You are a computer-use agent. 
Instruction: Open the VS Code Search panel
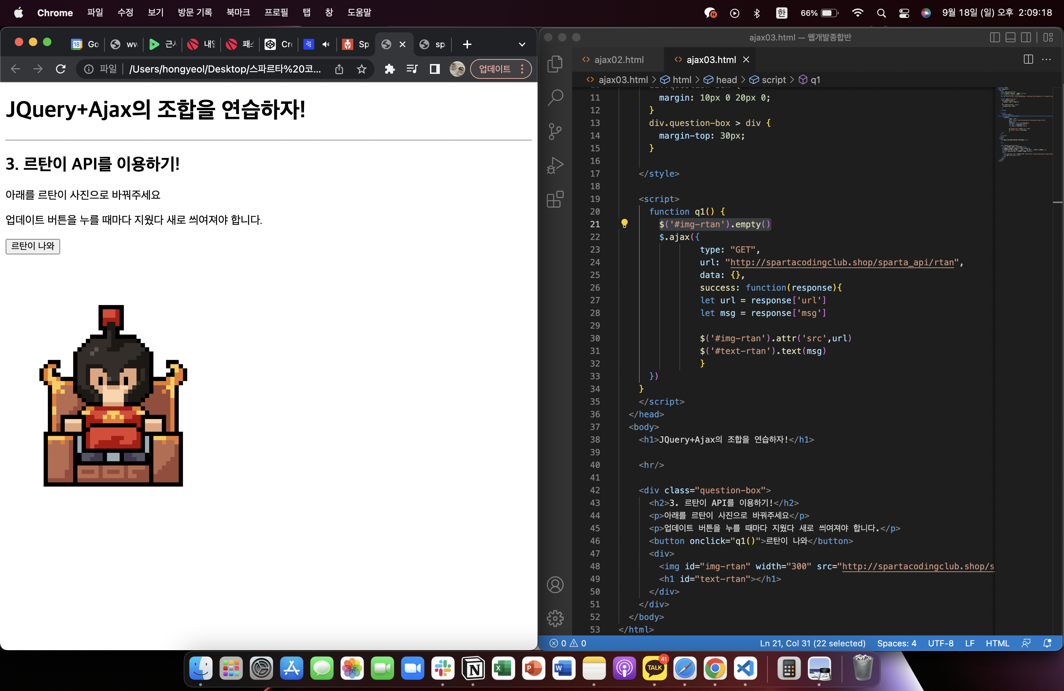coord(555,97)
